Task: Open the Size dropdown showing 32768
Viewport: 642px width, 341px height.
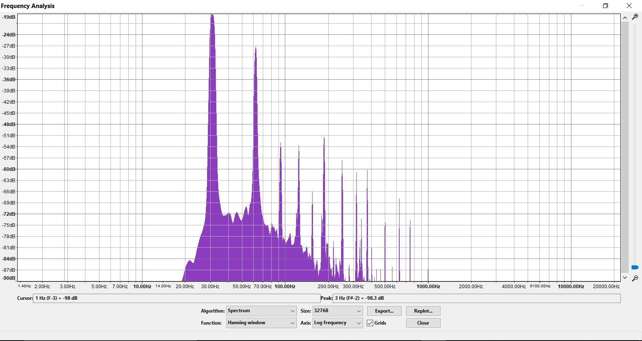Action: [337, 311]
